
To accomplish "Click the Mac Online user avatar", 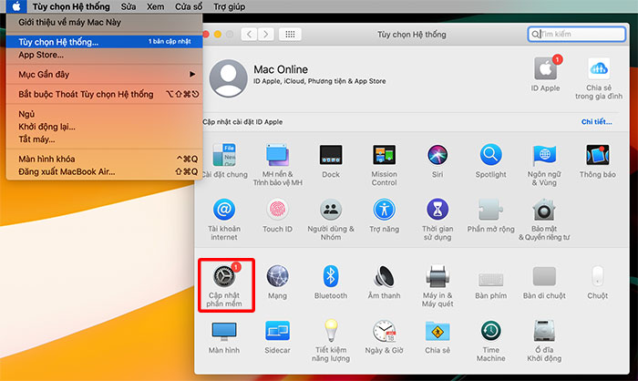I will coord(228,78).
